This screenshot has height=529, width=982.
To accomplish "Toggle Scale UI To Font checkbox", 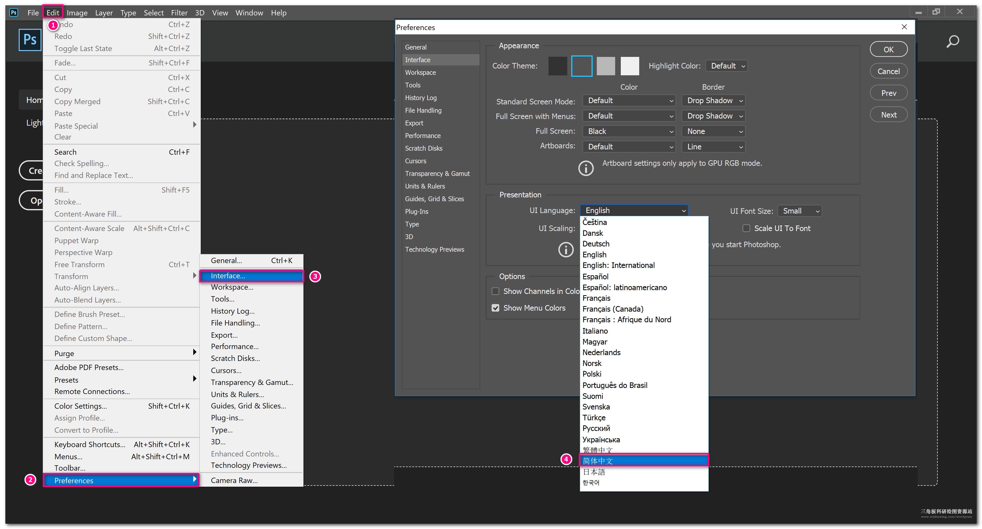I will pyautogui.click(x=746, y=228).
